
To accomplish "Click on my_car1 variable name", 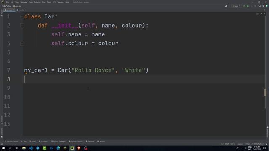I will (36, 70).
